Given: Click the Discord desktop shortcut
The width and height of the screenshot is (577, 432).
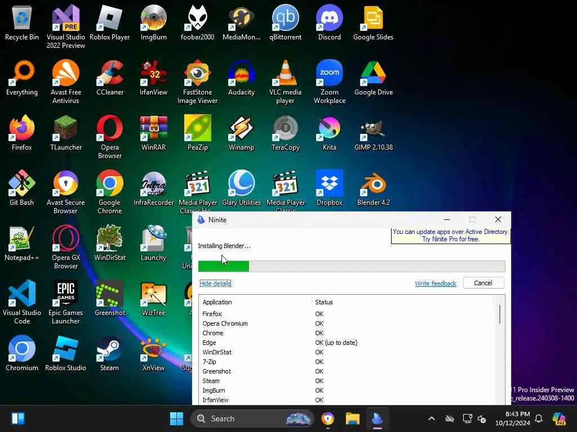Looking at the screenshot, I should point(329,22).
